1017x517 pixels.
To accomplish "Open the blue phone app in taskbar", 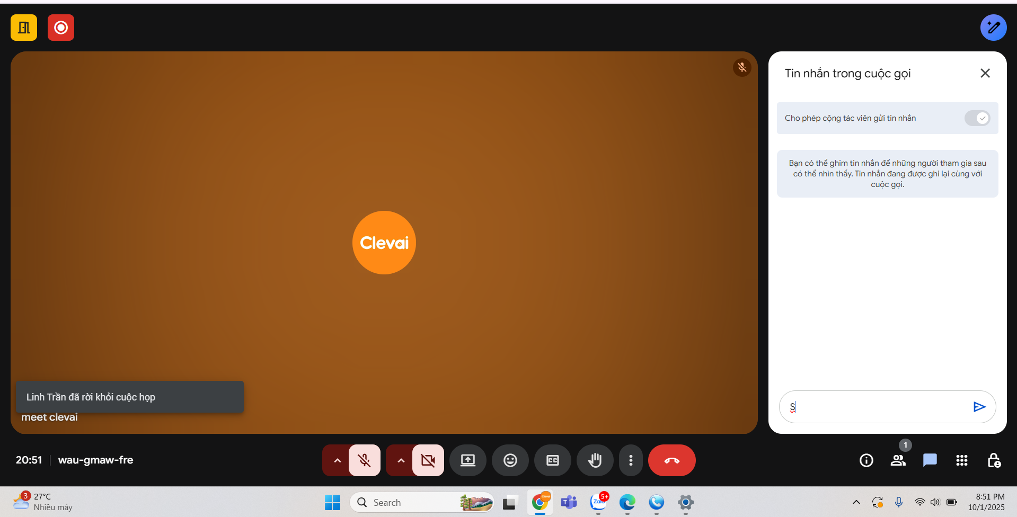I will (657, 502).
